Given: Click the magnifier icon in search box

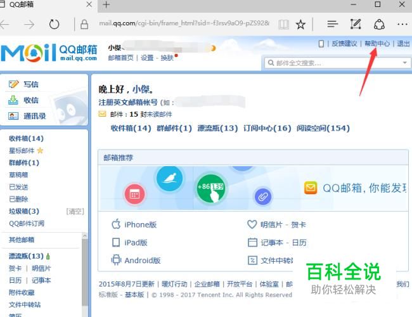Looking at the screenshot, I should (271, 63).
